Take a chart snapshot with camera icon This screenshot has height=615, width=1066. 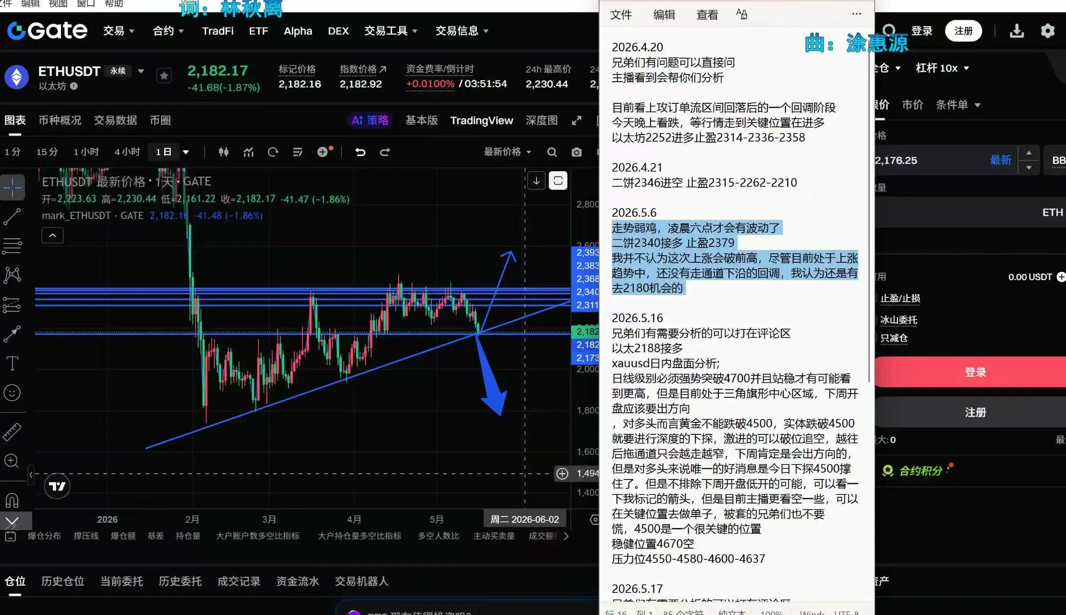[x=577, y=152]
